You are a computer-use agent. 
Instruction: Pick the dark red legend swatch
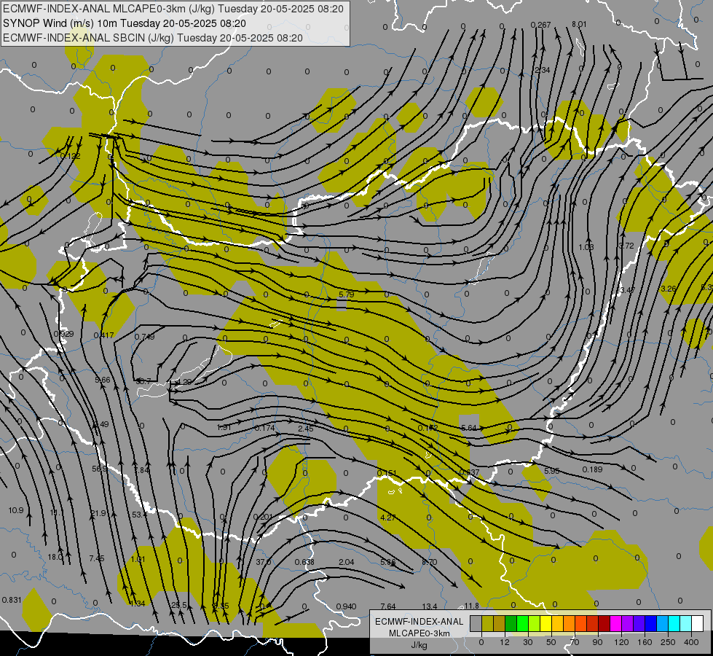604,623
